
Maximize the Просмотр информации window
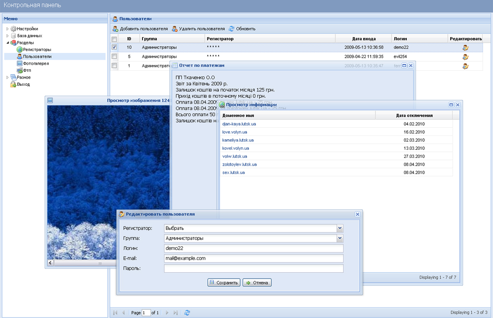451,105
